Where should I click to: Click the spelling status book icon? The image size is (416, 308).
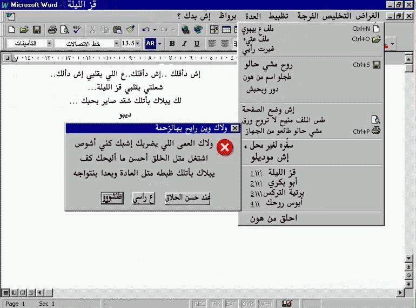click(x=287, y=304)
